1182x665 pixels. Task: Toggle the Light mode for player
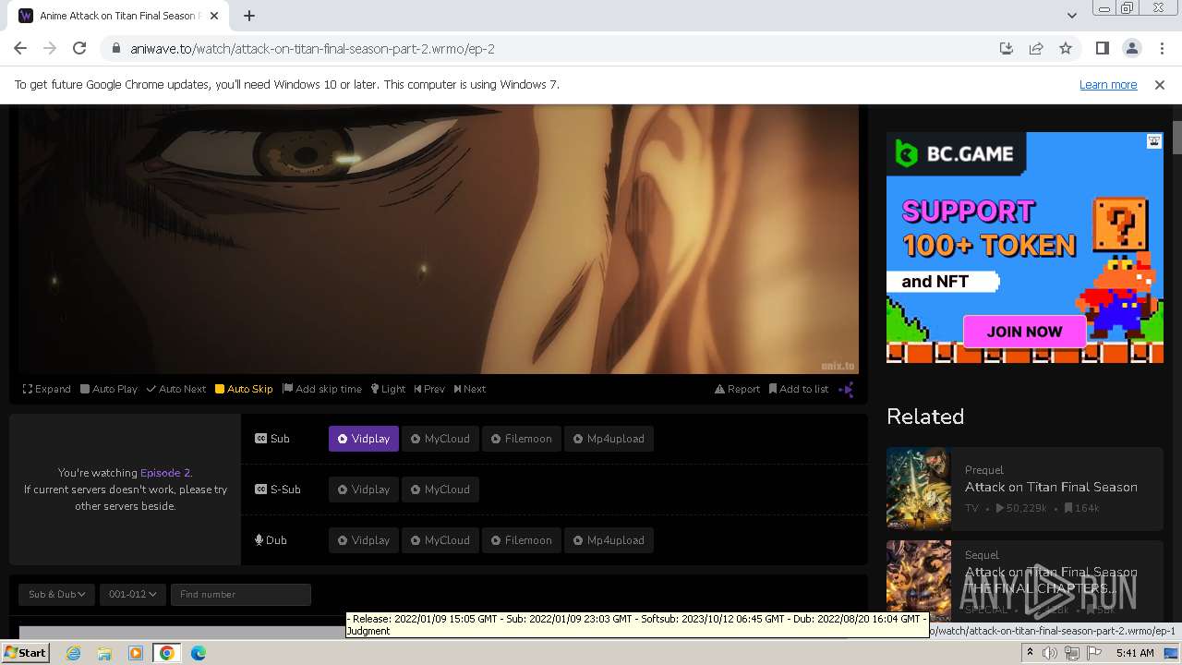(389, 389)
